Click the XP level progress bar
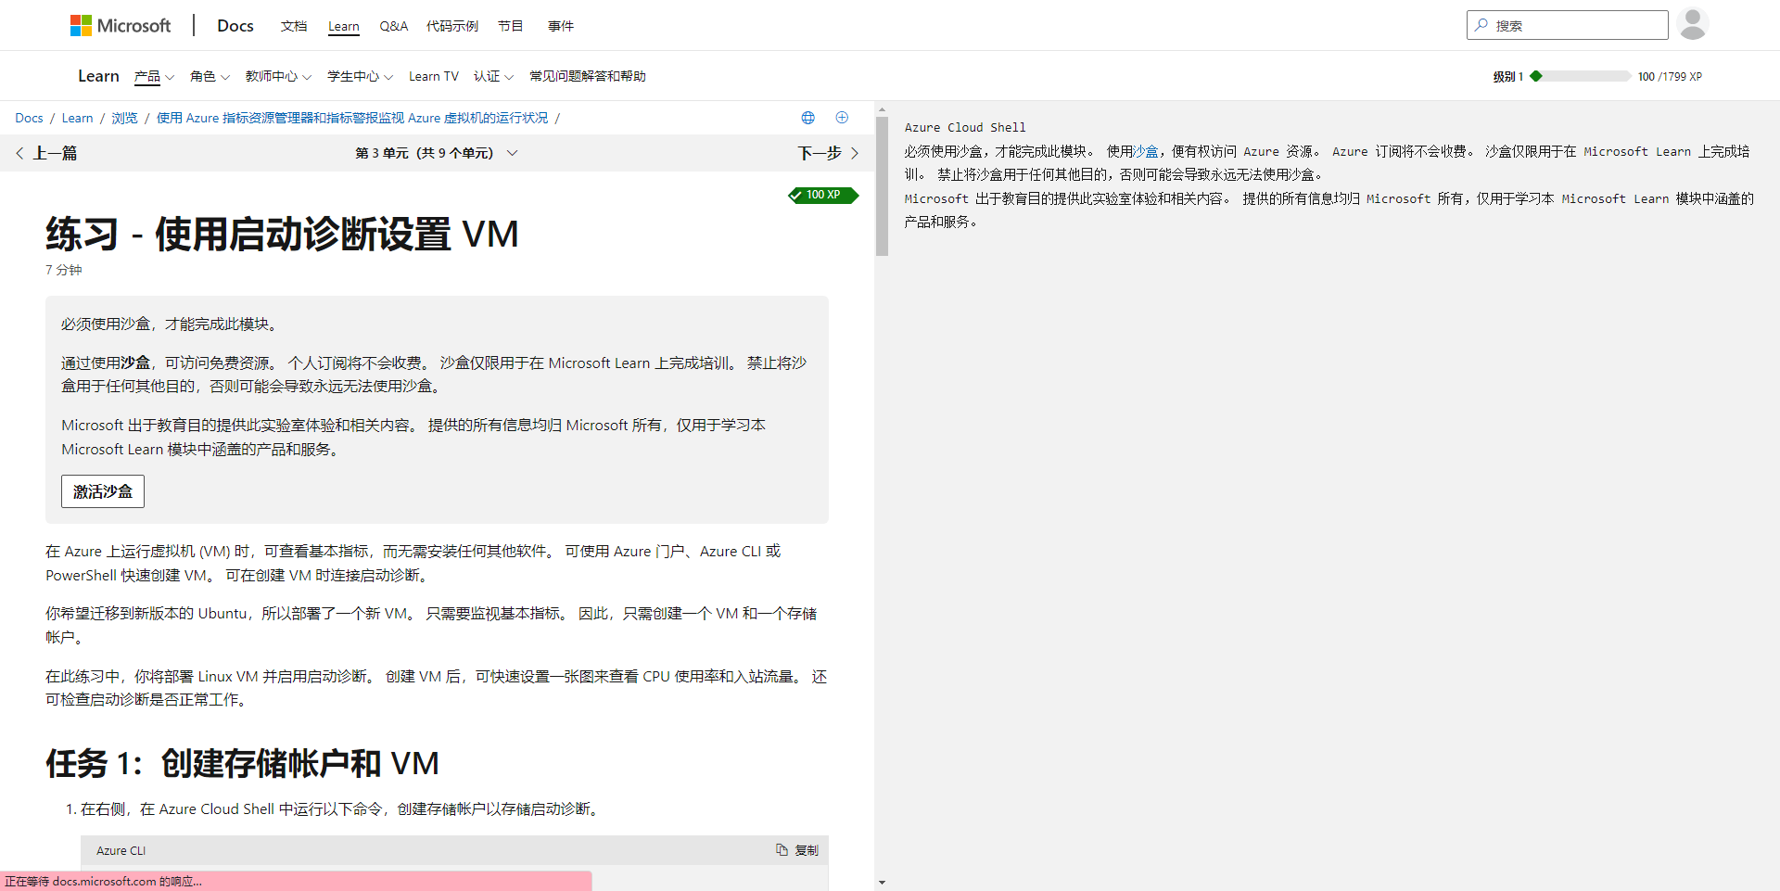Image resolution: width=1780 pixels, height=891 pixels. pyautogui.click(x=1581, y=76)
